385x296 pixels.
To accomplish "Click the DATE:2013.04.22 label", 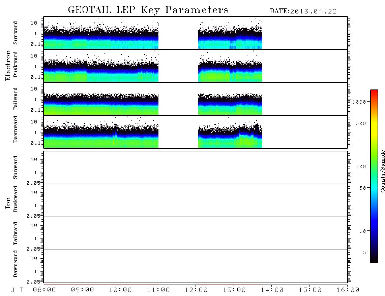I will click(x=303, y=11).
